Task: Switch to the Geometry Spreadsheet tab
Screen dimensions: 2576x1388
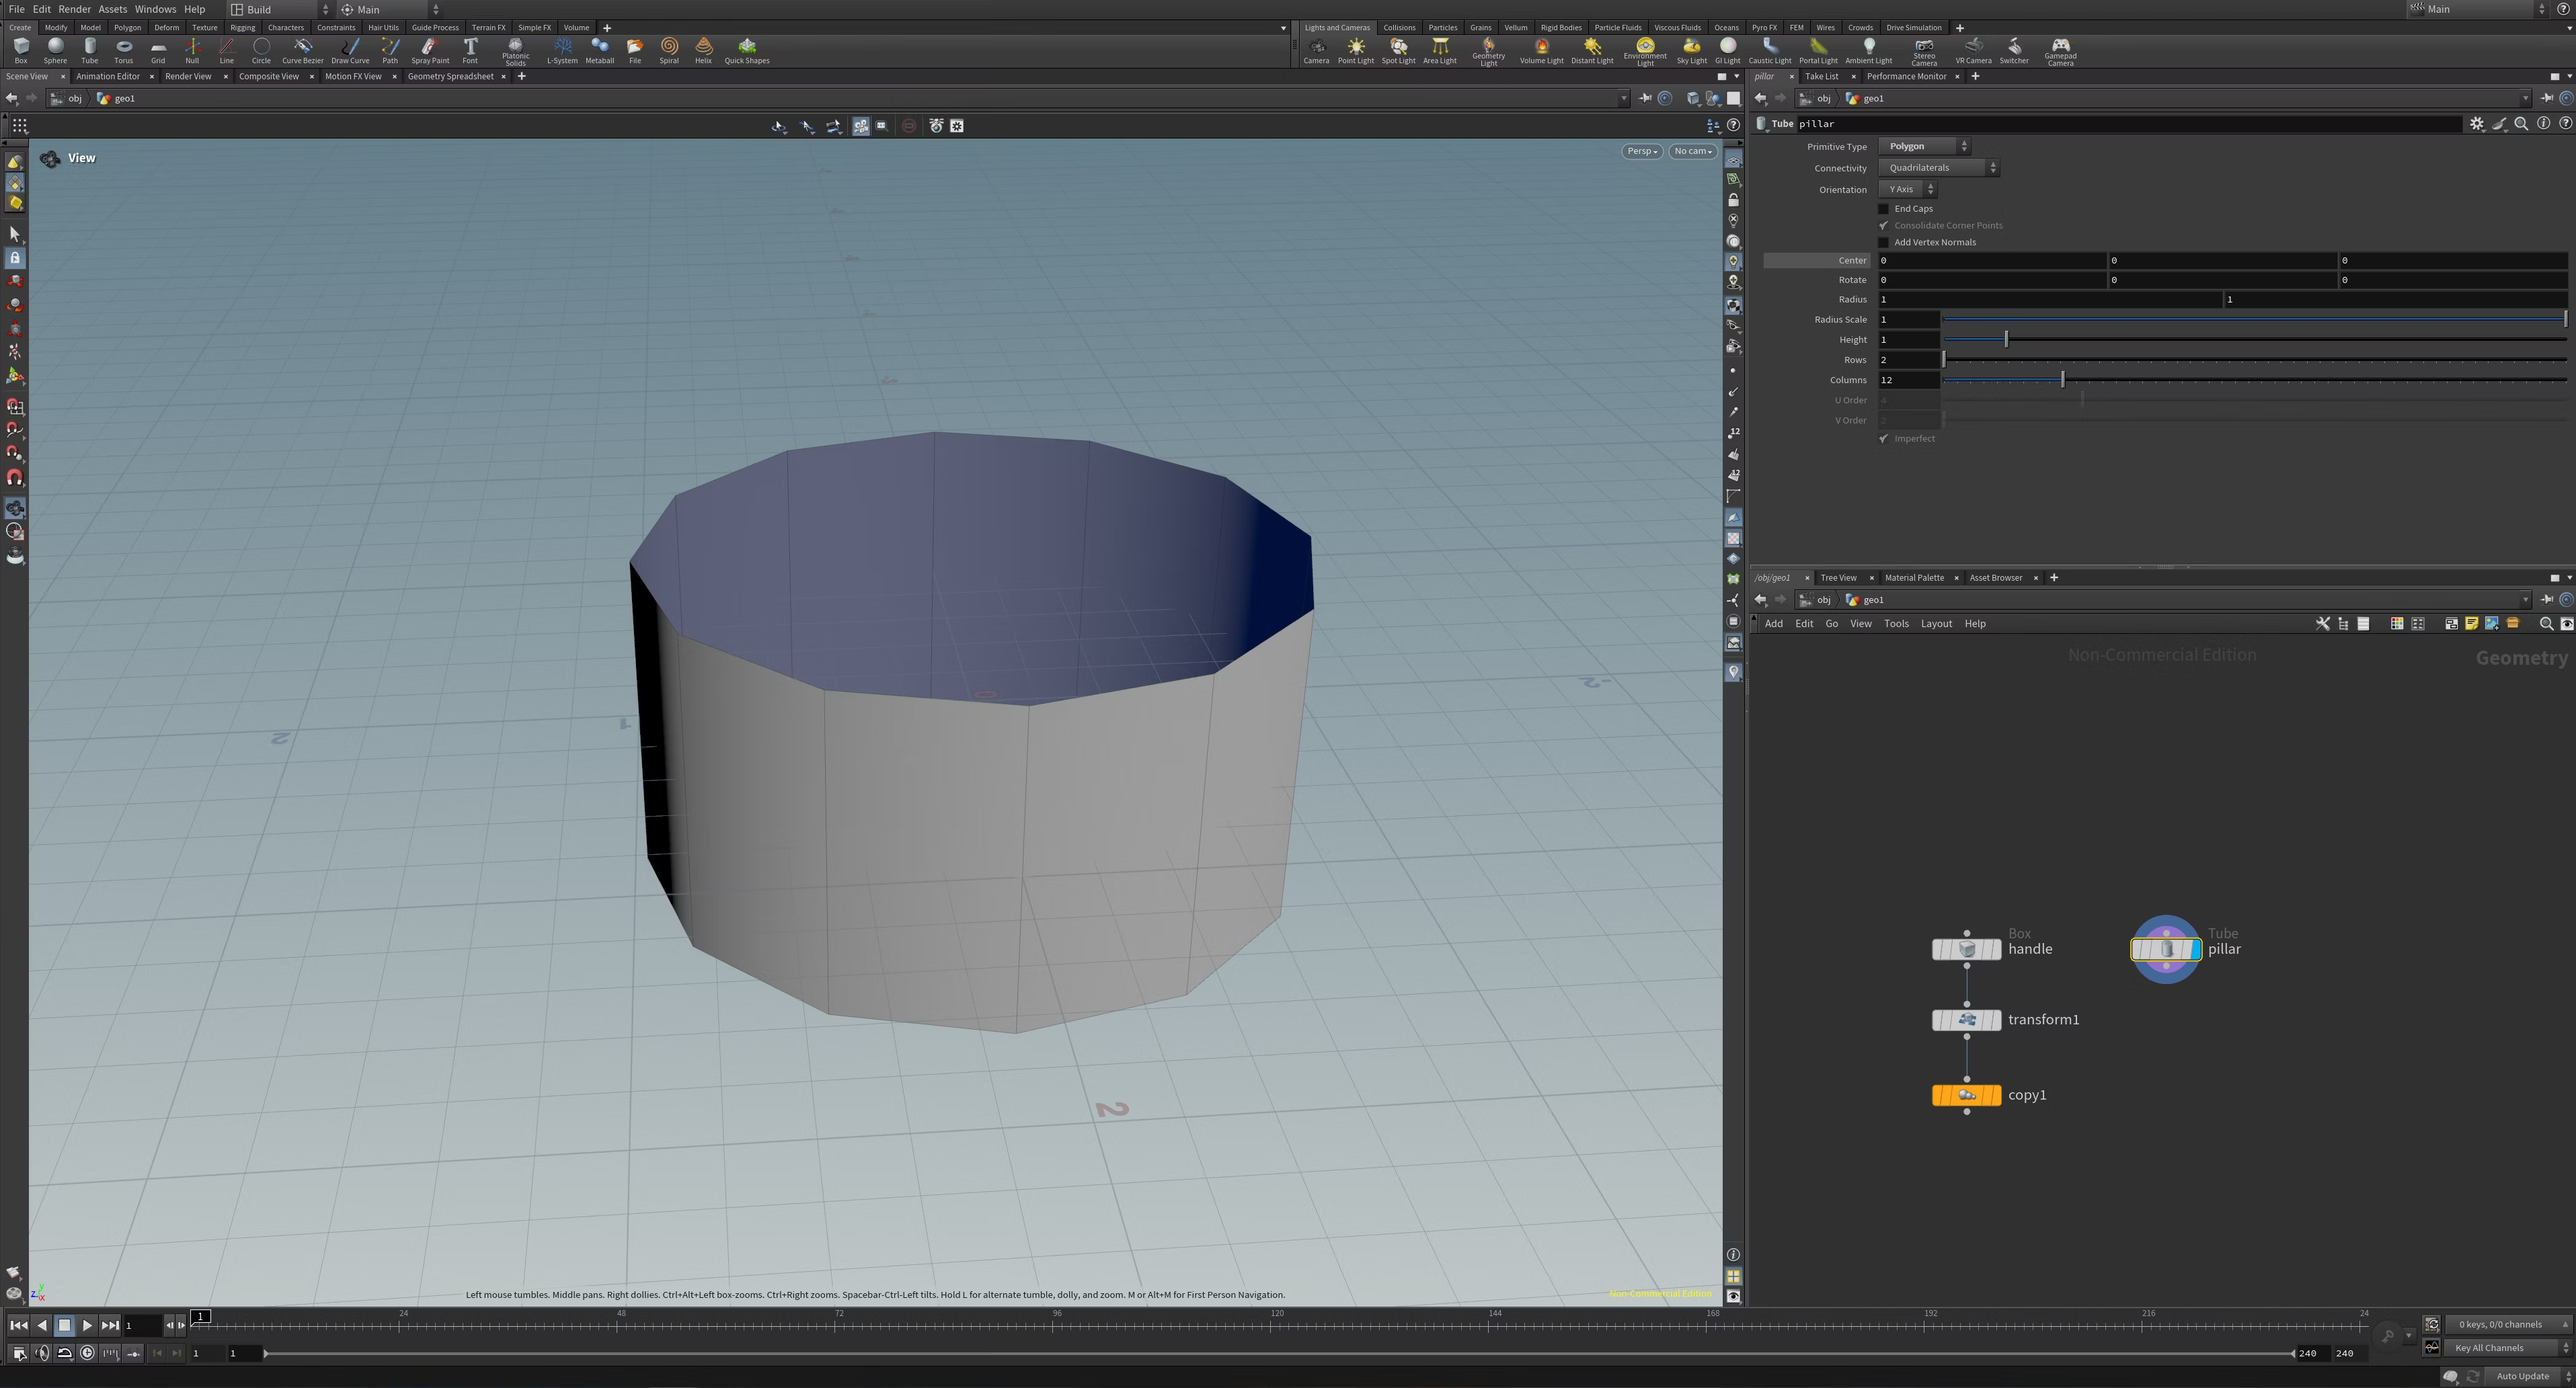Action: (450, 77)
